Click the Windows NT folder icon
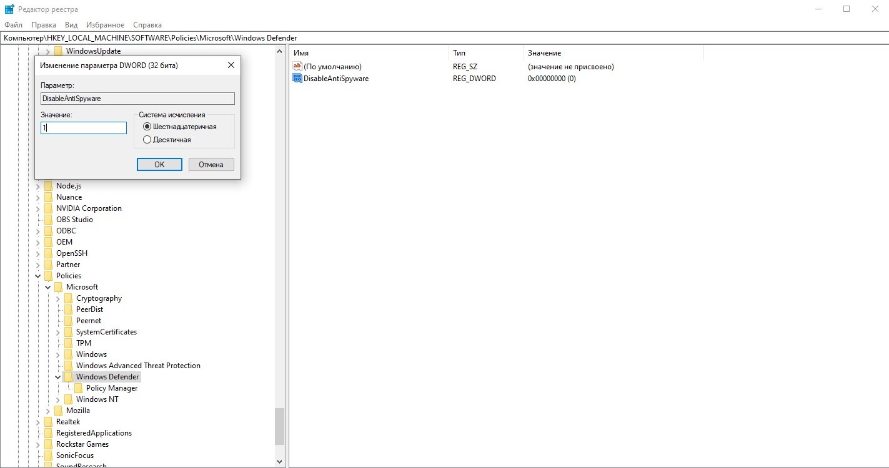The width and height of the screenshot is (889, 468). [69, 399]
